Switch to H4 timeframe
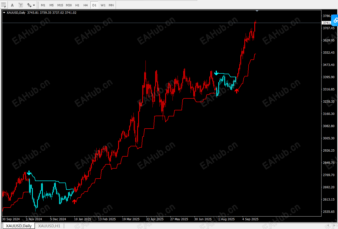This screenshot has width=338, height=229. pos(86,5)
